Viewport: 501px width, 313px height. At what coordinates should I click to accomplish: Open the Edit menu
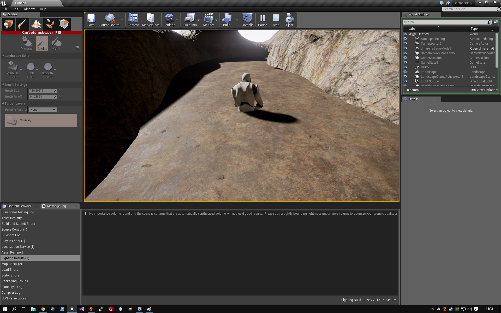15,9
